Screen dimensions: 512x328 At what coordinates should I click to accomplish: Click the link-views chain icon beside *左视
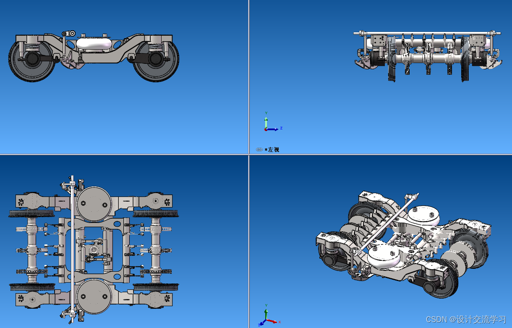pos(259,150)
